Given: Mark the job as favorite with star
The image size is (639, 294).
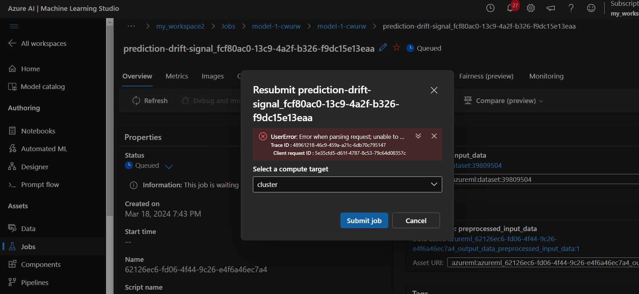Looking at the screenshot, I should coord(397,47).
